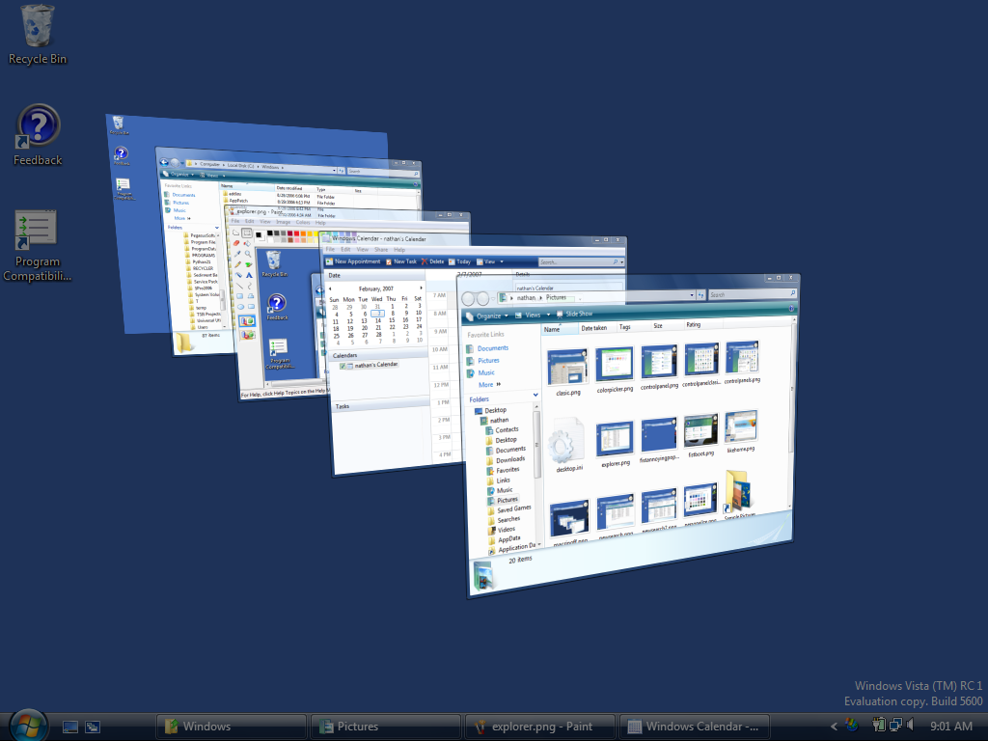The height and width of the screenshot is (741, 988).
Task: Select the Pick Color eyedropper in Paint
Action: [237, 254]
